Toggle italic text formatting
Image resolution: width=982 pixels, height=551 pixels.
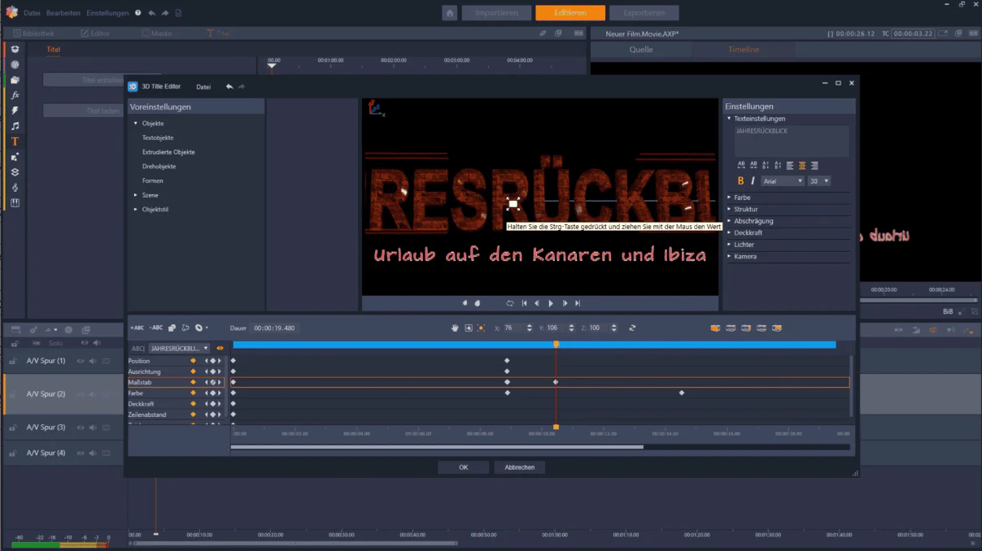click(753, 181)
